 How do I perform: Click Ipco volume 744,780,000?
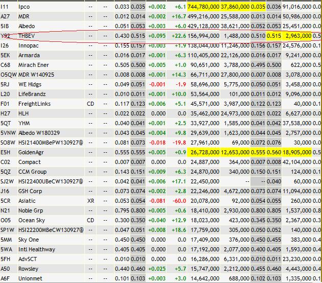click(203, 7)
